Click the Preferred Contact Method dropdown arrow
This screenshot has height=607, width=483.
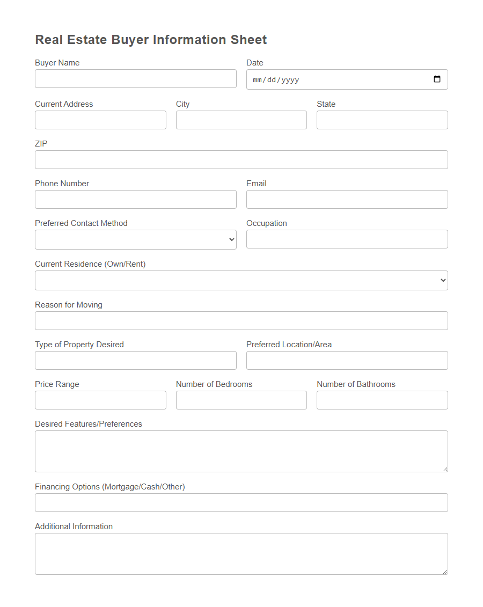[232, 239]
